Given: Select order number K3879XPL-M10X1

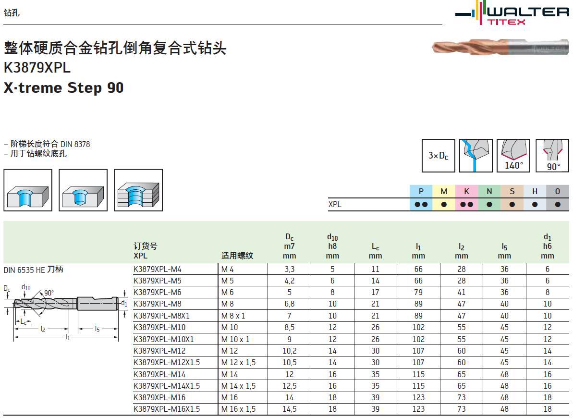Looking at the screenshot, I should (164, 339).
